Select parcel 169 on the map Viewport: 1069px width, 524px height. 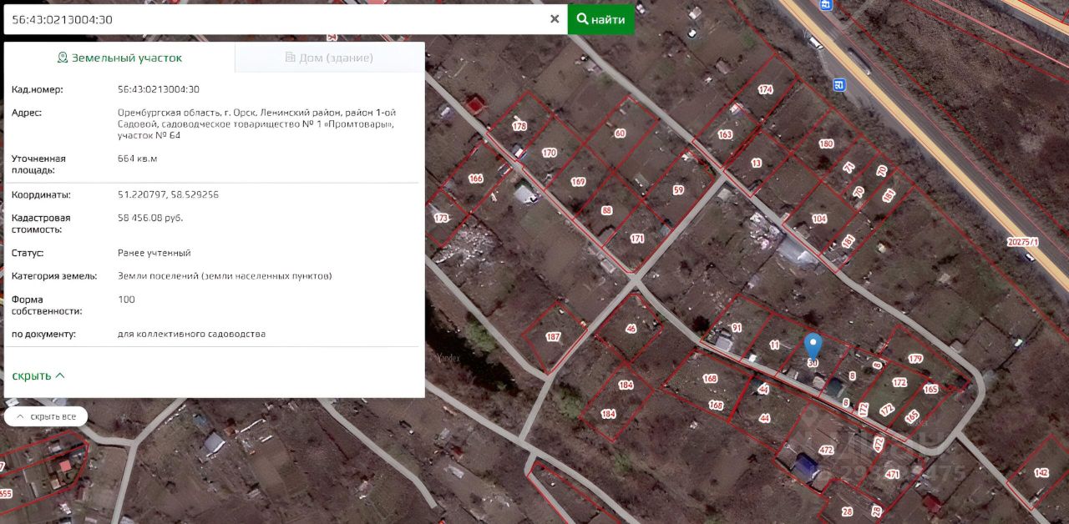578,182
